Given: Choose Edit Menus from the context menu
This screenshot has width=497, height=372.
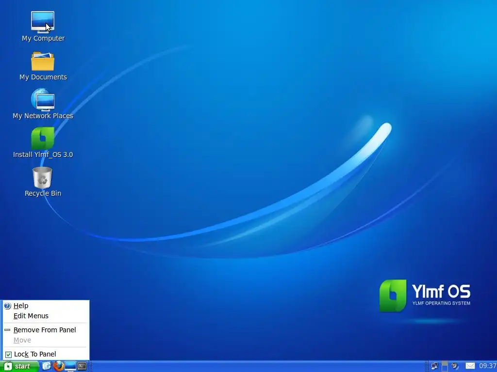Looking at the screenshot, I should (45, 316).
